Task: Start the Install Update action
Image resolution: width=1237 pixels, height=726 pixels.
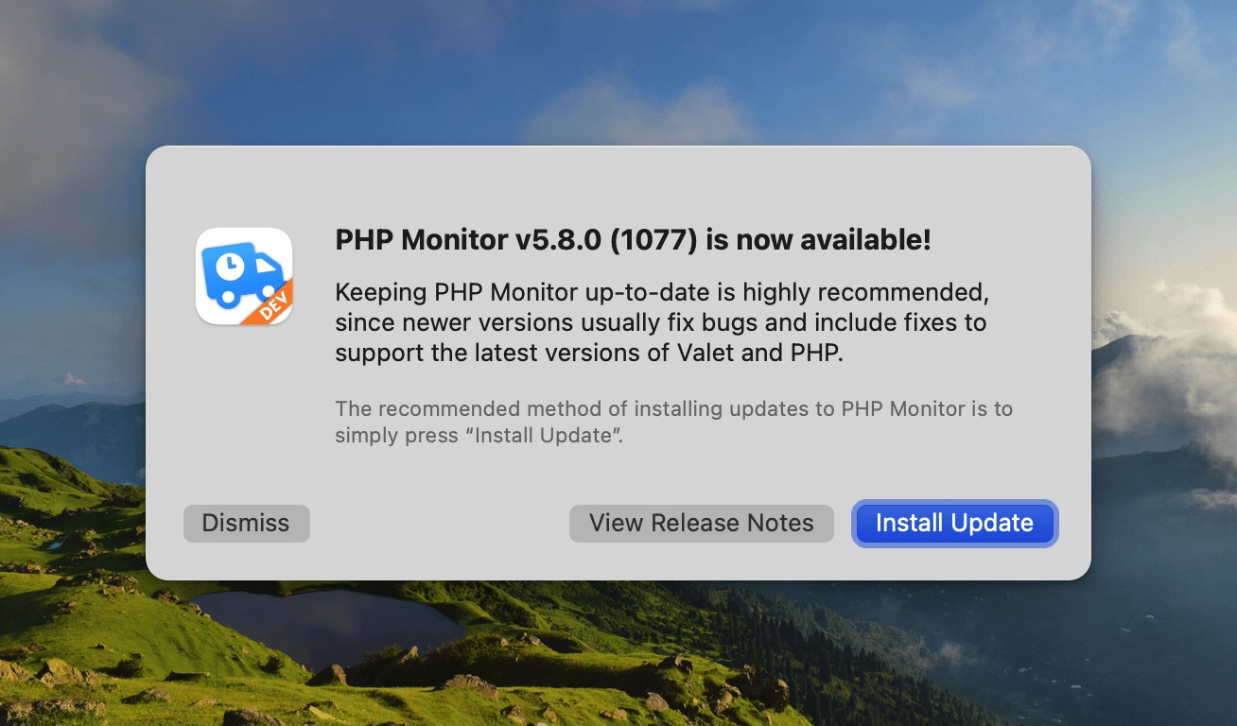Action: click(954, 524)
